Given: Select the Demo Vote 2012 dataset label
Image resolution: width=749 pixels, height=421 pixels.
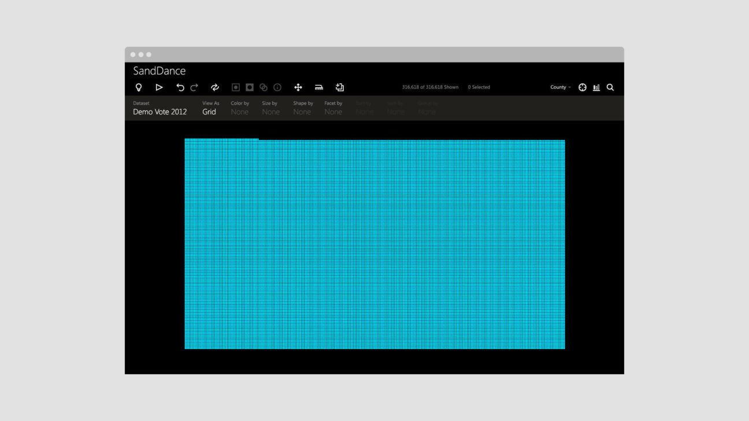Looking at the screenshot, I should coord(159,111).
